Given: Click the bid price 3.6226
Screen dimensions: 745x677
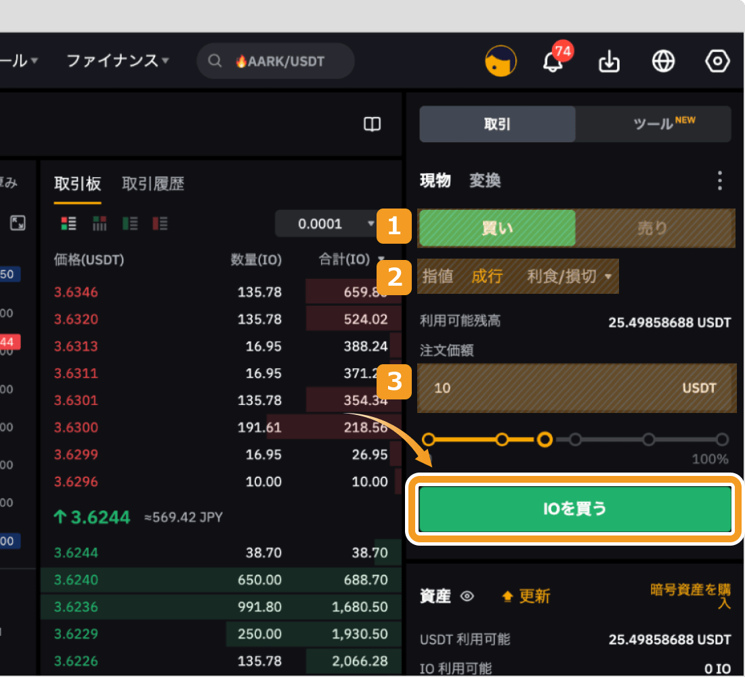Looking at the screenshot, I should coord(76,661).
